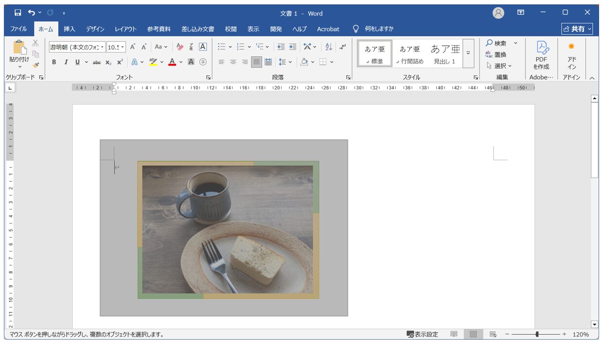The height and width of the screenshot is (344, 603).
Task: Increase font size with the larger A icon
Action: click(133, 47)
